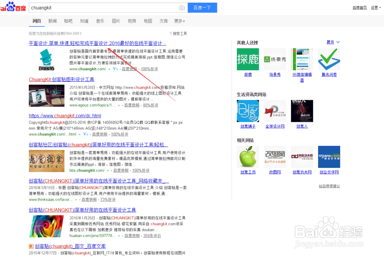Image resolution: width=384 pixels, height=257 pixels.
Task: Click 创意铺子 blue logo icon
Action: (x=248, y=111)
